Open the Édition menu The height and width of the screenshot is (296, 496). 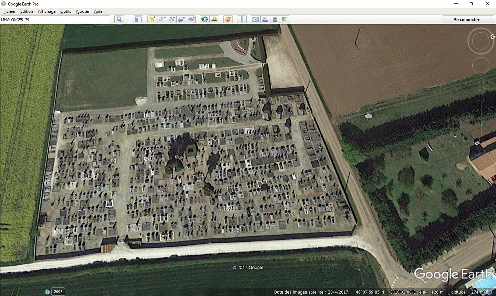click(27, 11)
